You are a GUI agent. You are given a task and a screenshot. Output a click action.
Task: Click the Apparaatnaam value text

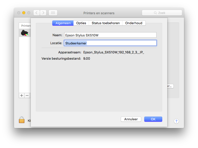coord(113,52)
